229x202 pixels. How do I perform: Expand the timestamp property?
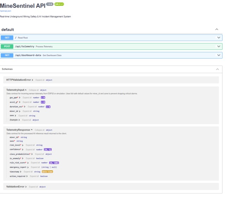[x=21, y=172]
